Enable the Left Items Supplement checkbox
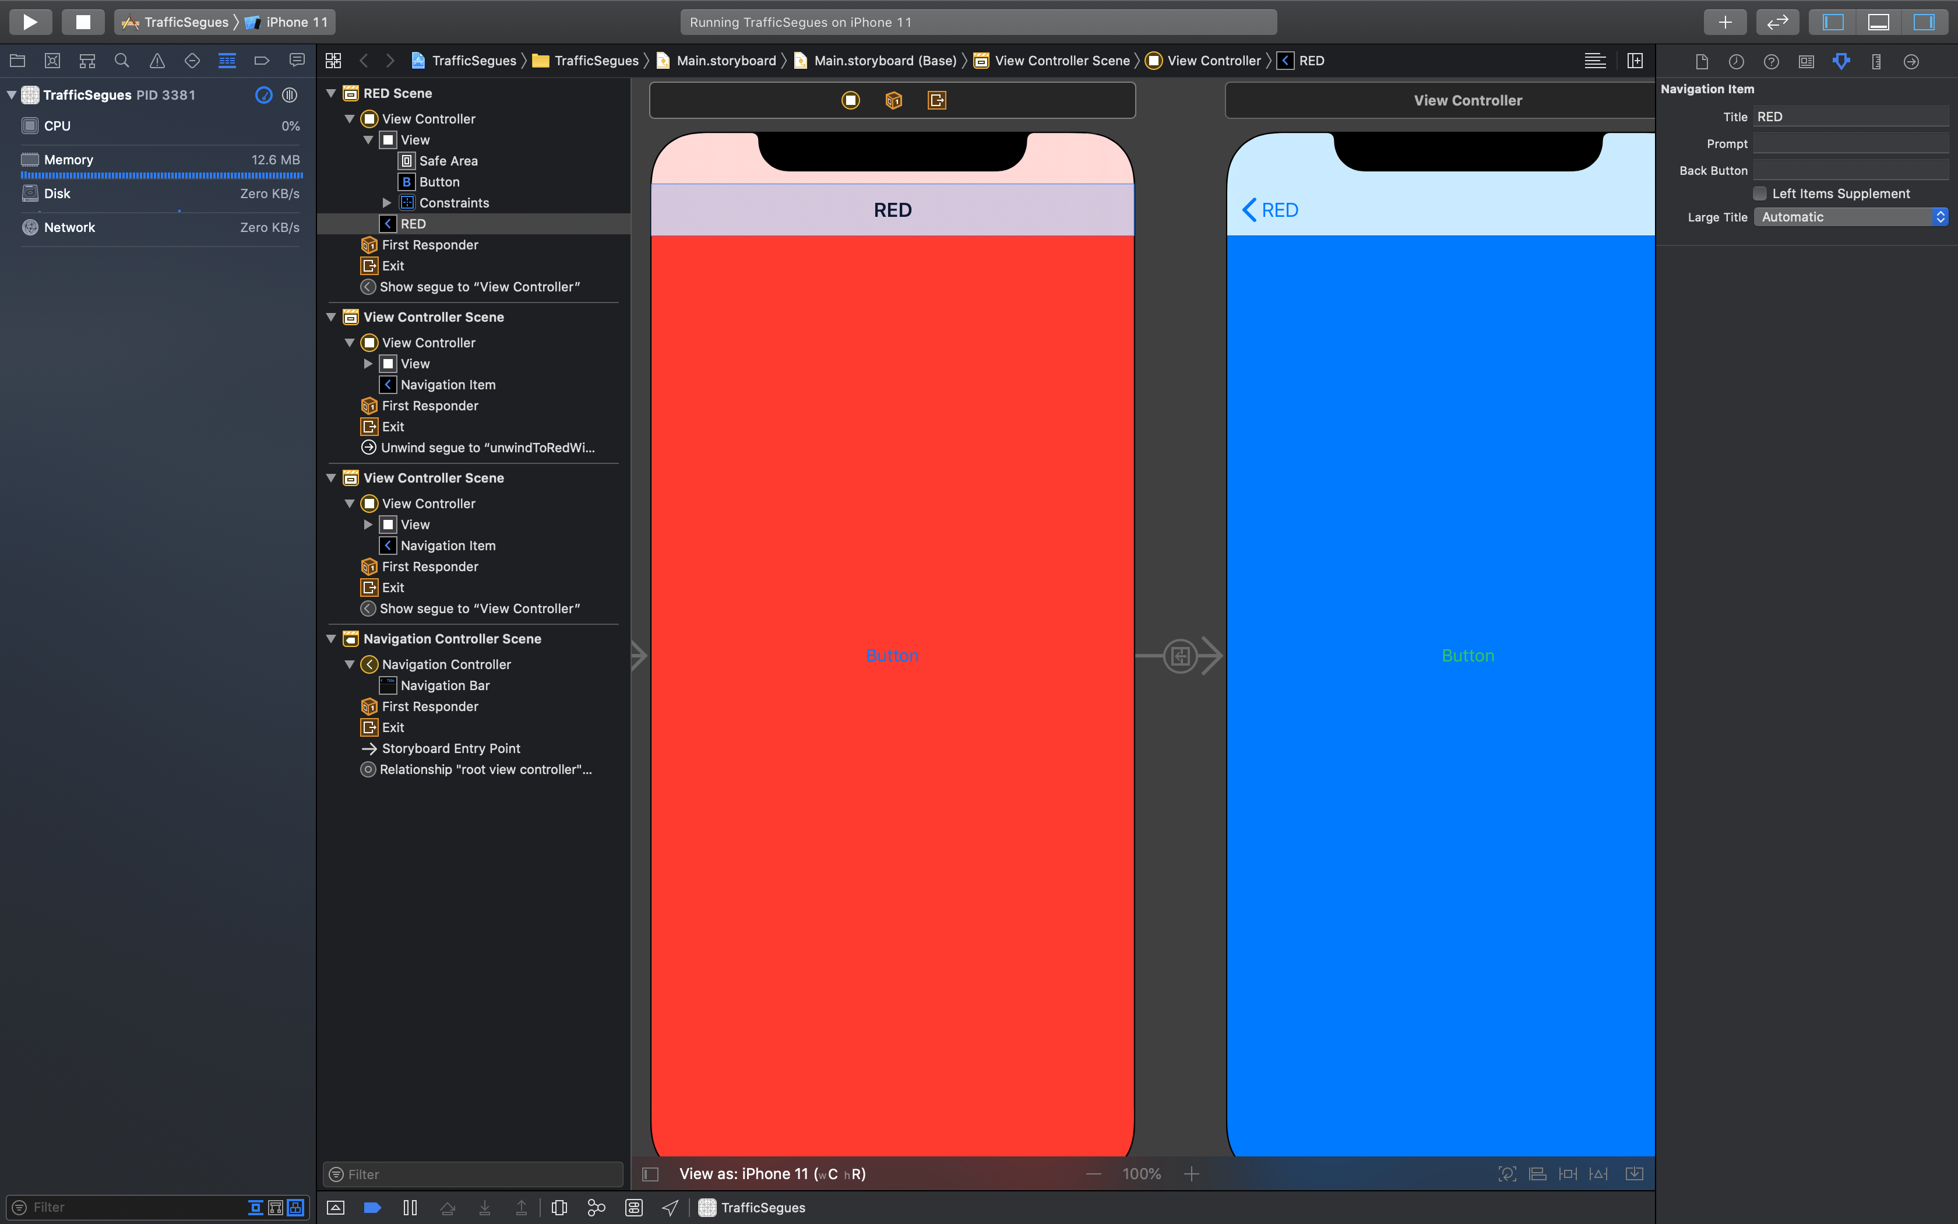 1759,194
